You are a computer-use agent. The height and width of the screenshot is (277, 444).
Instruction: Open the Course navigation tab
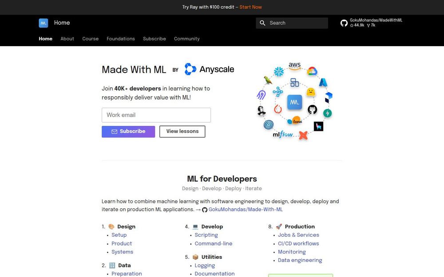point(90,39)
